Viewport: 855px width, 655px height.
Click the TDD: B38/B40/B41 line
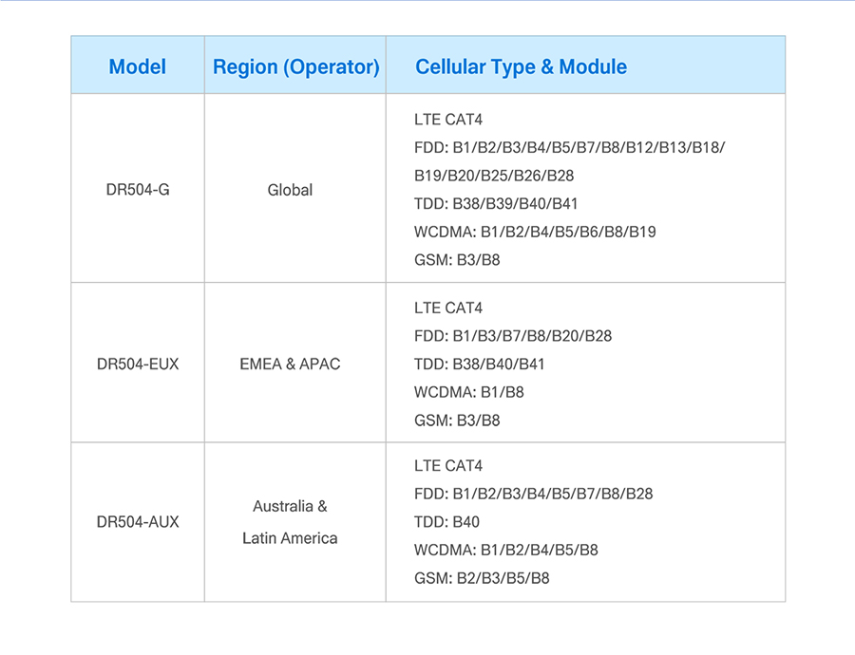coord(480,364)
